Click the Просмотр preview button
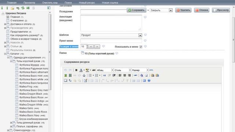235x132 pixels. tap(221, 10)
